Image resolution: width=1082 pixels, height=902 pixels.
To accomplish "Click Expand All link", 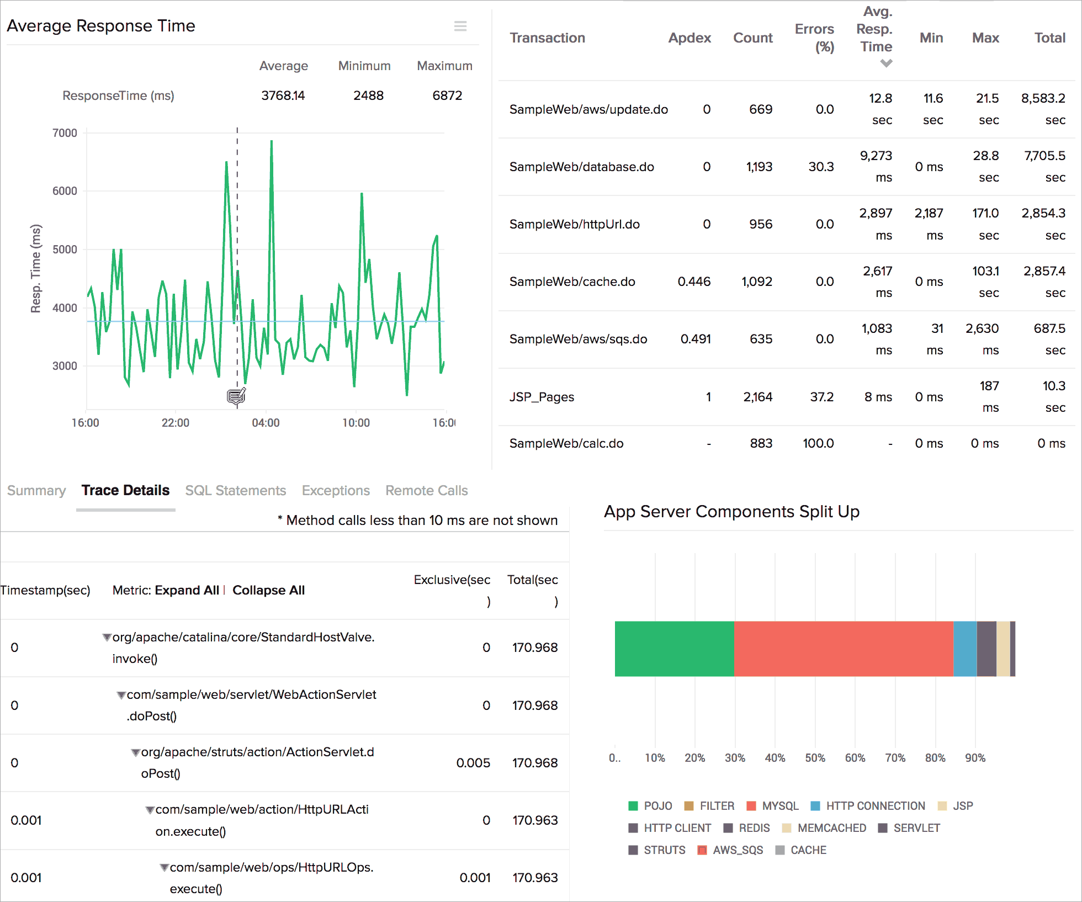I will 187,590.
